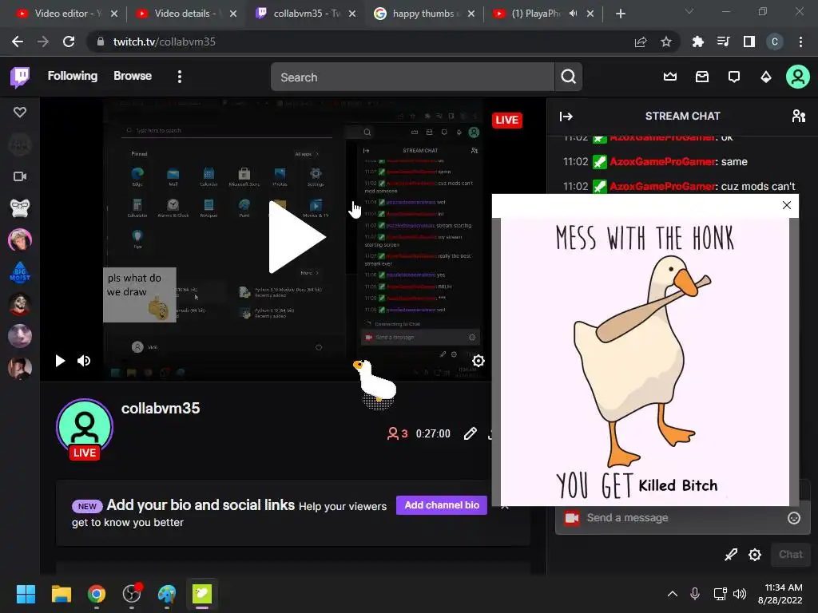Open the user avatar account menu
This screenshot has height=613, width=818.
pos(798,77)
